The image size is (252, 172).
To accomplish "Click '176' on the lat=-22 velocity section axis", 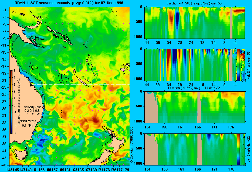I will (232, 169).
